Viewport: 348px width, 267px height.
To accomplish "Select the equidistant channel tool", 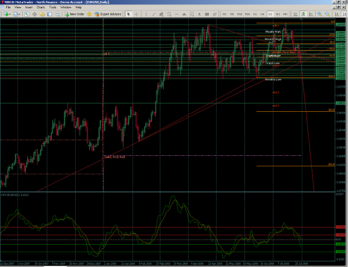I will coord(214,14).
